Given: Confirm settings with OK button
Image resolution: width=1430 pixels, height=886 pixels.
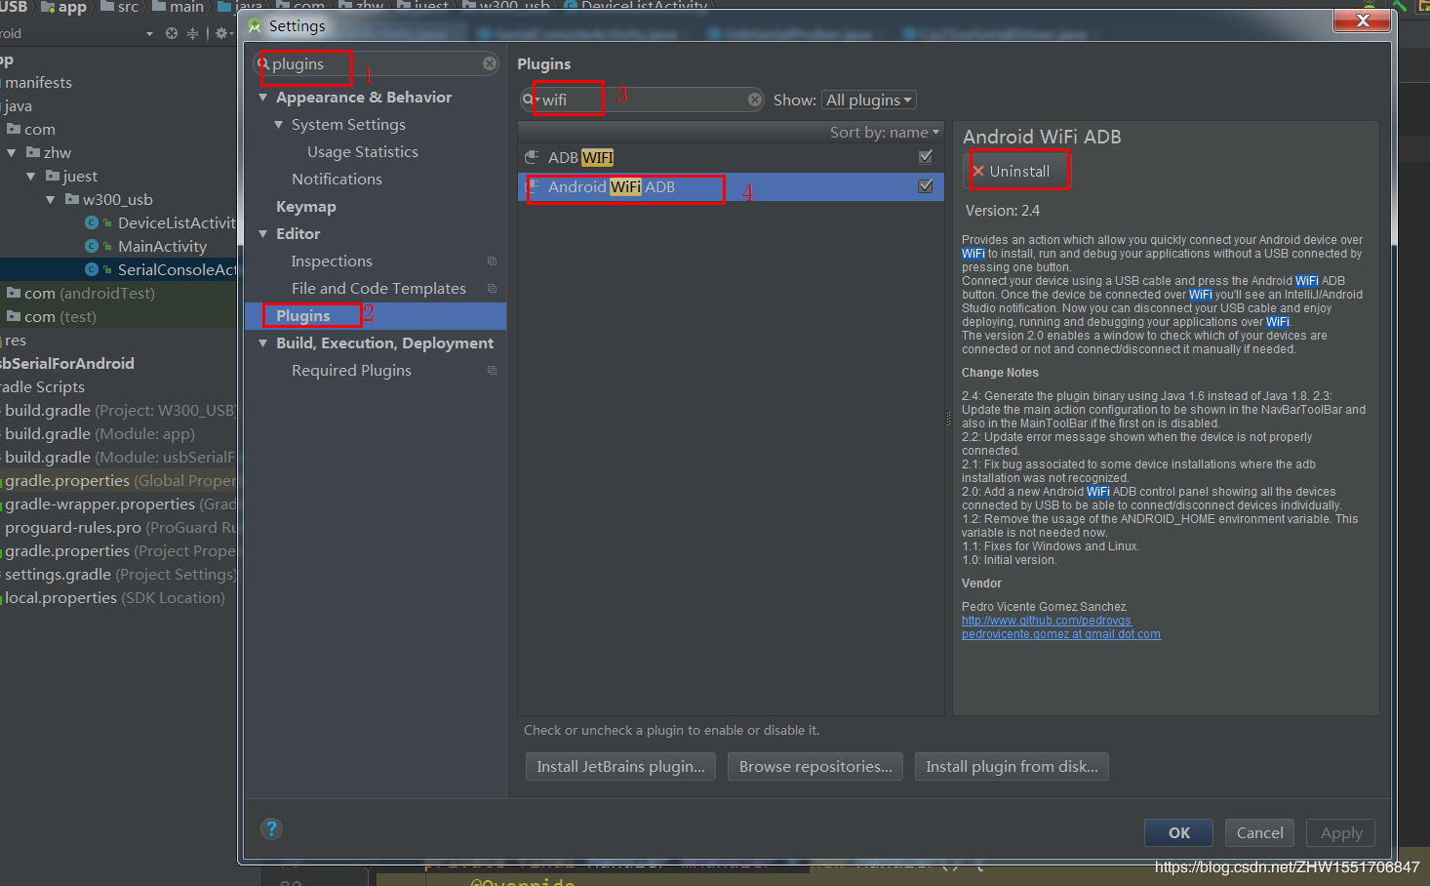Looking at the screenshot, I should click(x=1179, y=832).
